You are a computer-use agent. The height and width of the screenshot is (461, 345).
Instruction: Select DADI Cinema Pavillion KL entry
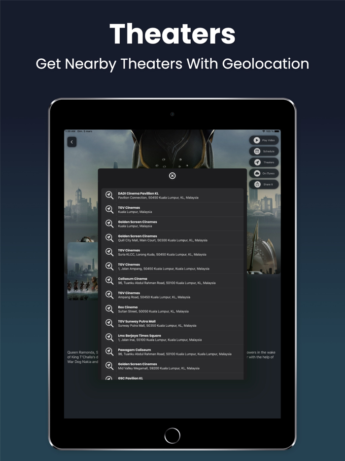click(172, 195)
